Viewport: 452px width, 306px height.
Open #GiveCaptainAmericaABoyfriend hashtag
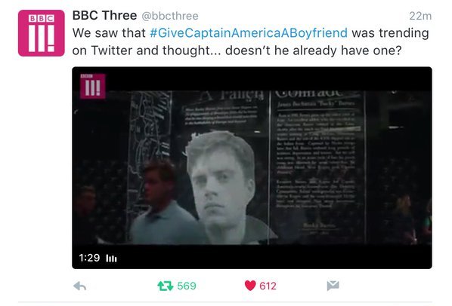[x=249, y=33]
